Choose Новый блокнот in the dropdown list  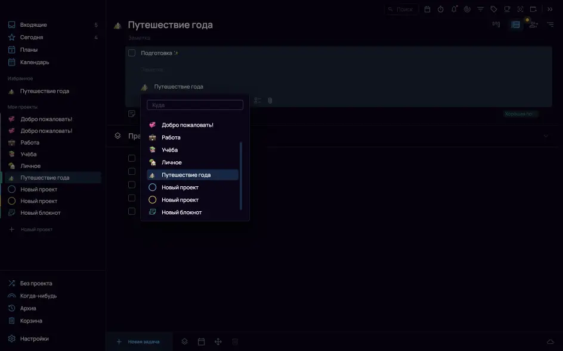click(x=181, y=212)
